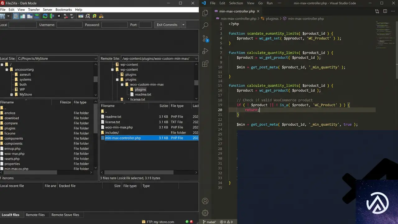Open the Site Manager icon
The height and width of the screenshot is (224, 398).
(x=2, y=16)
